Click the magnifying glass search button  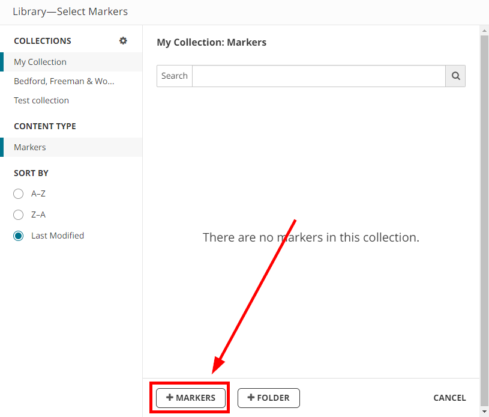455,76
